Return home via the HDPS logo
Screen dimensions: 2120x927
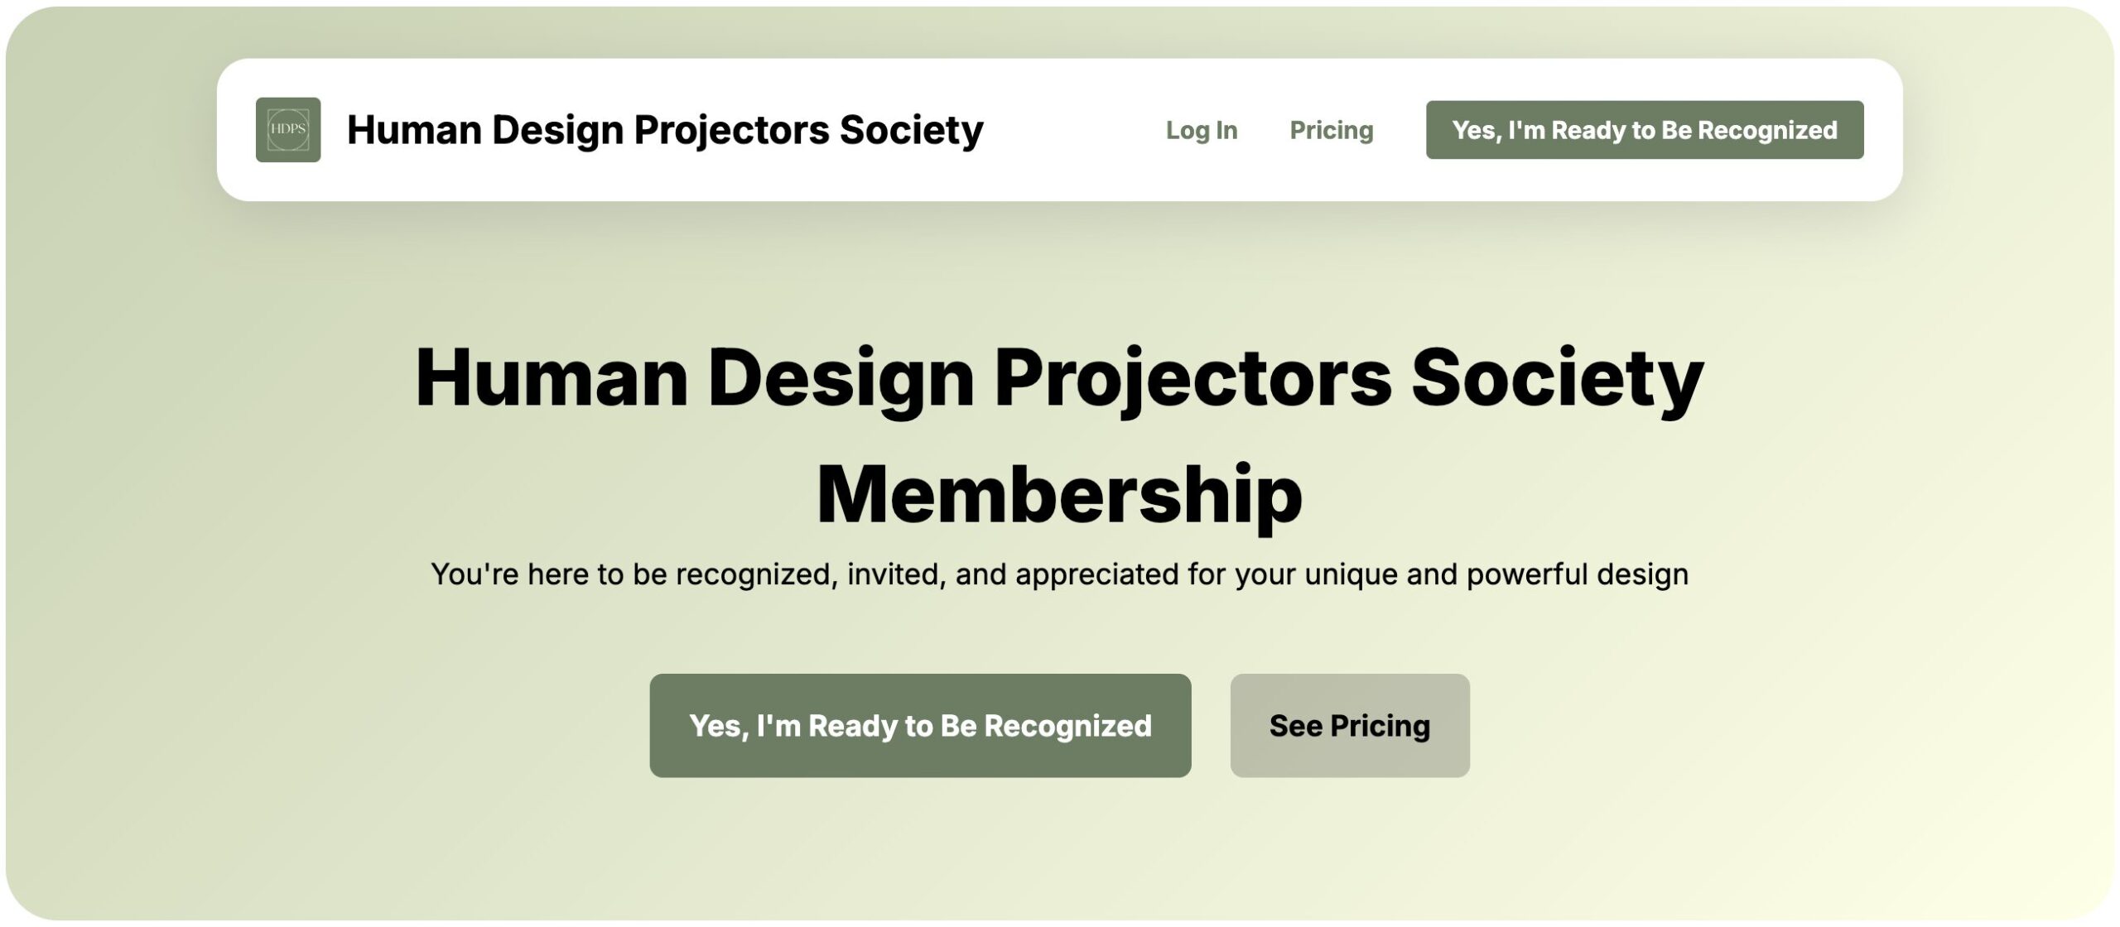pos(287,130)
